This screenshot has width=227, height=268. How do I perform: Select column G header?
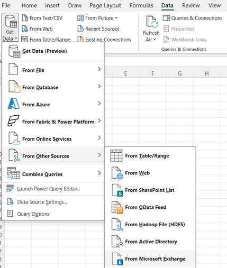180,73
